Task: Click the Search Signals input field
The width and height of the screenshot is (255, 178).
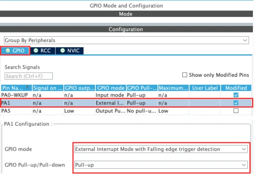Action: pos(29,76)
